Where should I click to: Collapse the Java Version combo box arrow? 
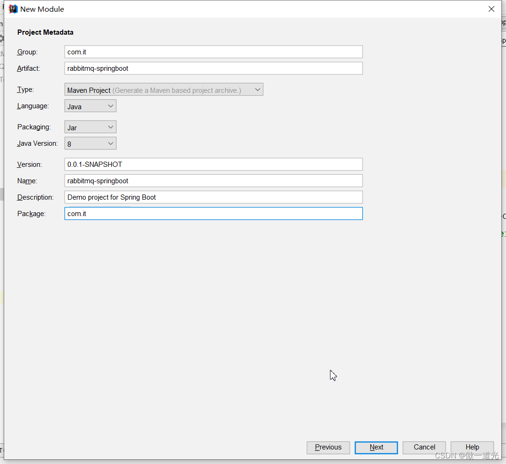point(110,143)
